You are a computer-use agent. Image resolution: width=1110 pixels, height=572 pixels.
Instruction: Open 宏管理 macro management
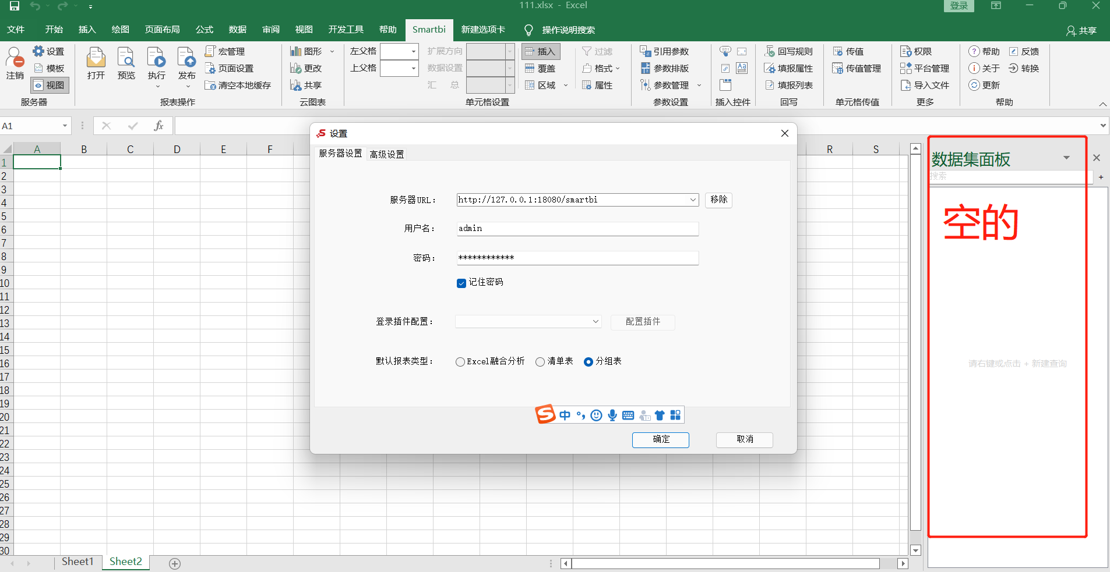coord(225,51)
